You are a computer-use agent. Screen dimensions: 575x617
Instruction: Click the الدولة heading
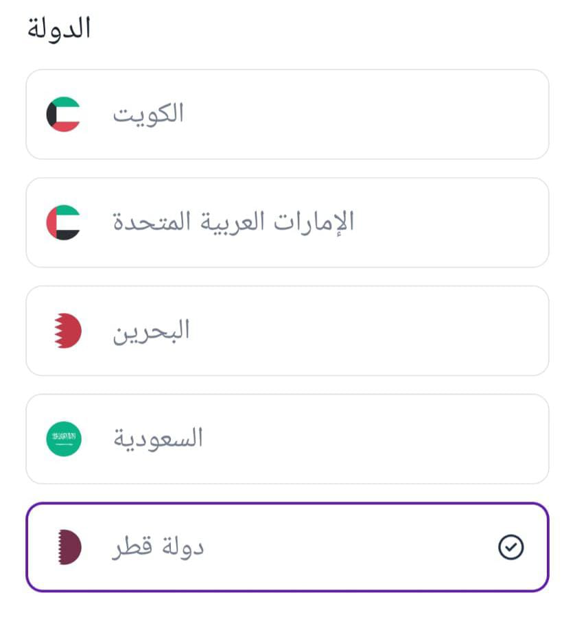(59, 28)
